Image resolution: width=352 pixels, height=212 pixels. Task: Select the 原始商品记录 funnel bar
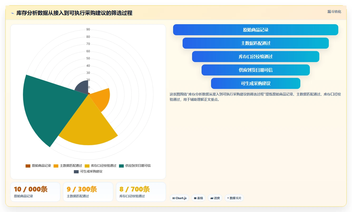coord(256,30)
